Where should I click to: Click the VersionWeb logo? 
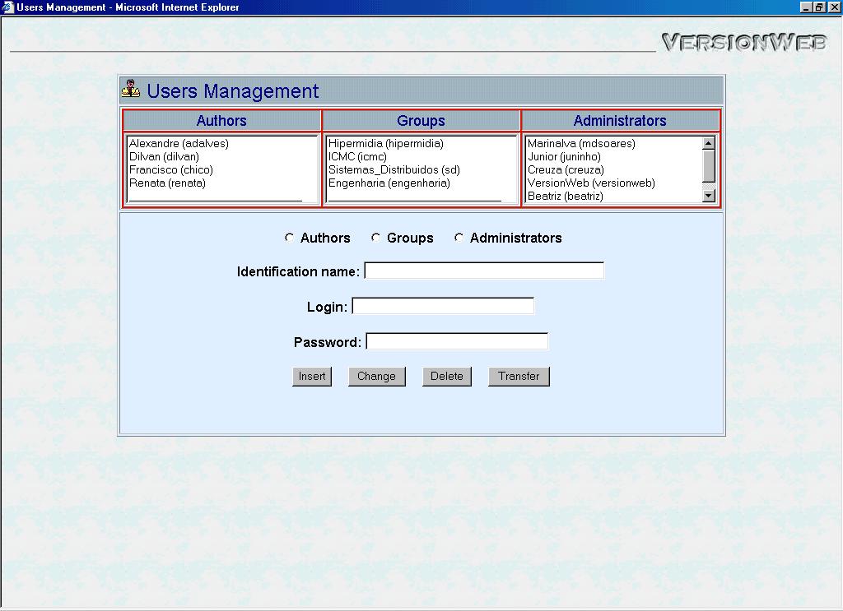[x=743, y=43]
